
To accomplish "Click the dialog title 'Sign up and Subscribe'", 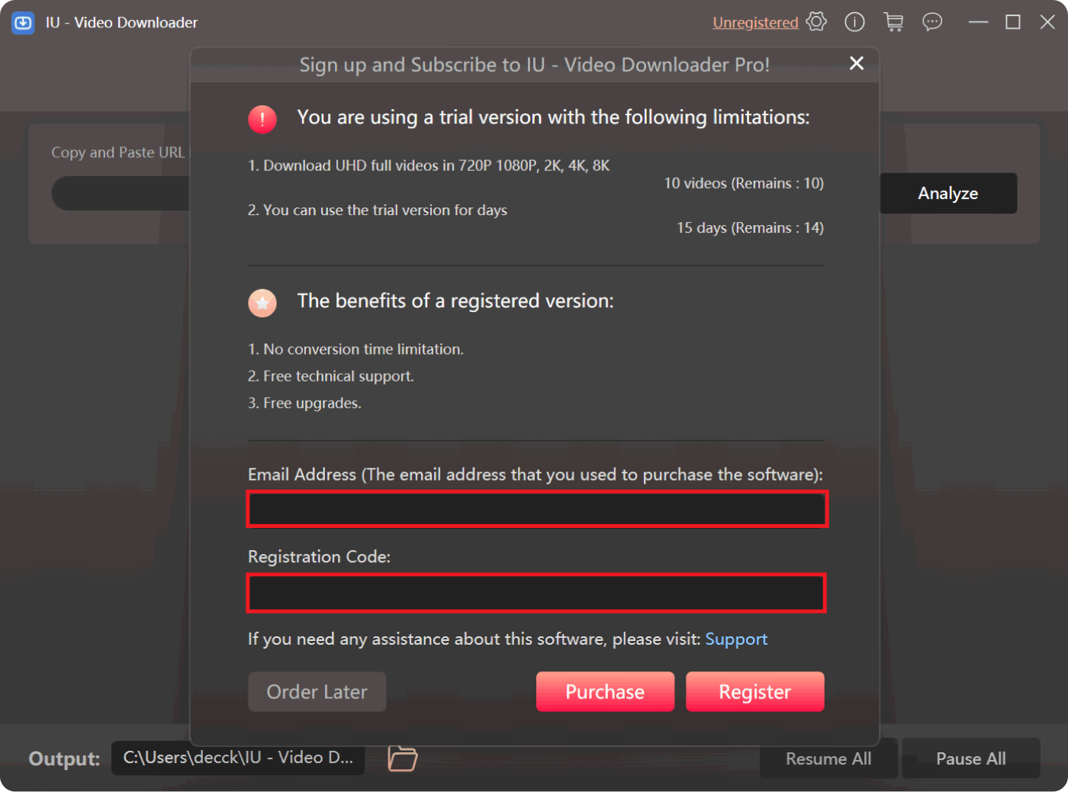I will click(534, 65).
